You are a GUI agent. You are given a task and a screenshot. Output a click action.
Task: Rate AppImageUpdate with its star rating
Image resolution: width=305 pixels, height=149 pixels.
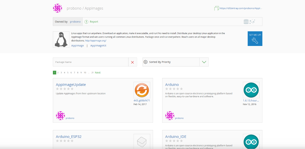(x=65, y=89)
